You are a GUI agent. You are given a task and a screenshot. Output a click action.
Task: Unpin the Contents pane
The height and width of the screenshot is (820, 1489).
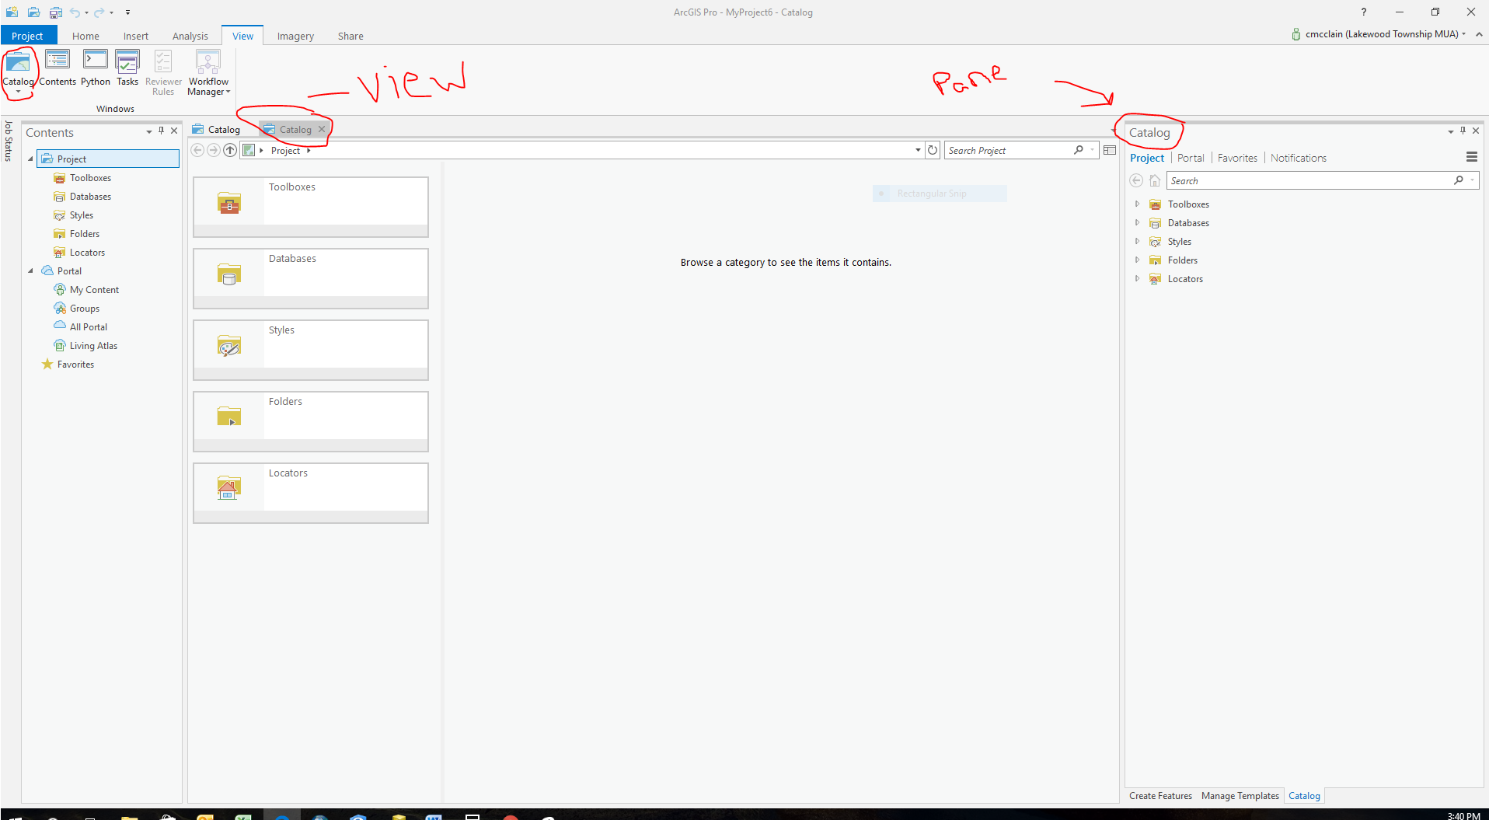tap(162, 131)
